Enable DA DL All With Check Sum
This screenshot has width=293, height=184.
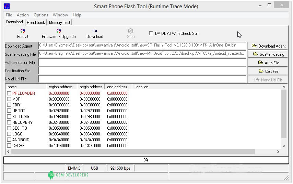click(151, 33)
